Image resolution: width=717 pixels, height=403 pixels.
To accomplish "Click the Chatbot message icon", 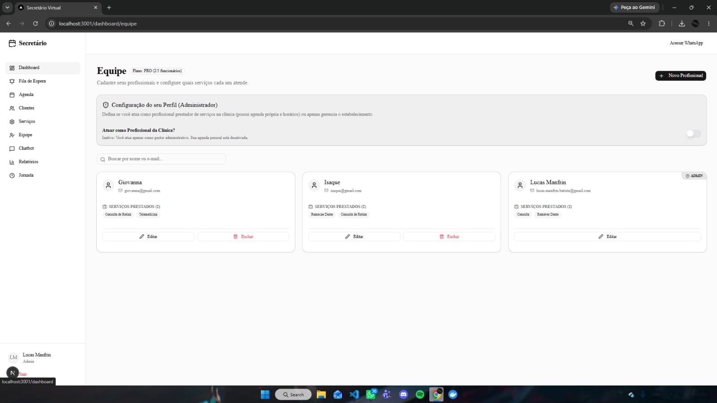I will [12, 149].
